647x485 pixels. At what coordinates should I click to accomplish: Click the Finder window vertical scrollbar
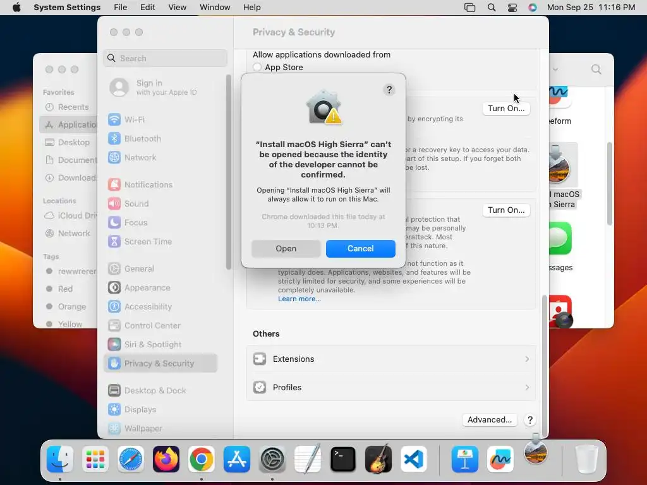click(610, 184)
